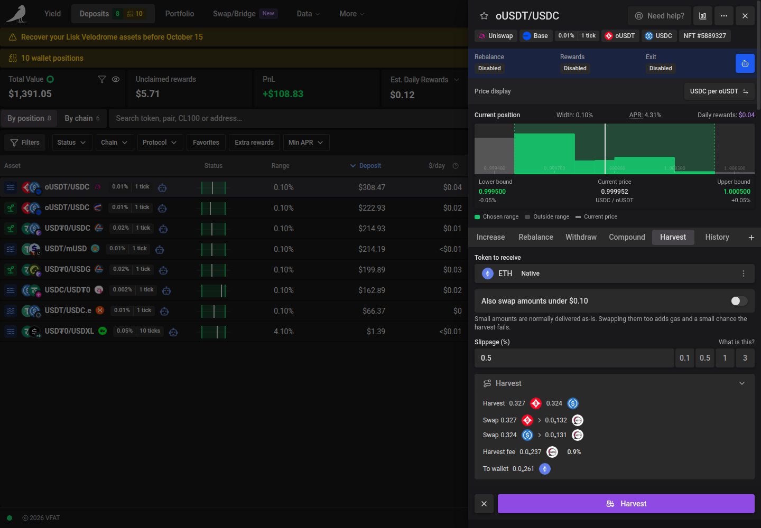The image size is (761, 528).
Task: Expand the More menu in the top navigation
Action: point(352,14)
